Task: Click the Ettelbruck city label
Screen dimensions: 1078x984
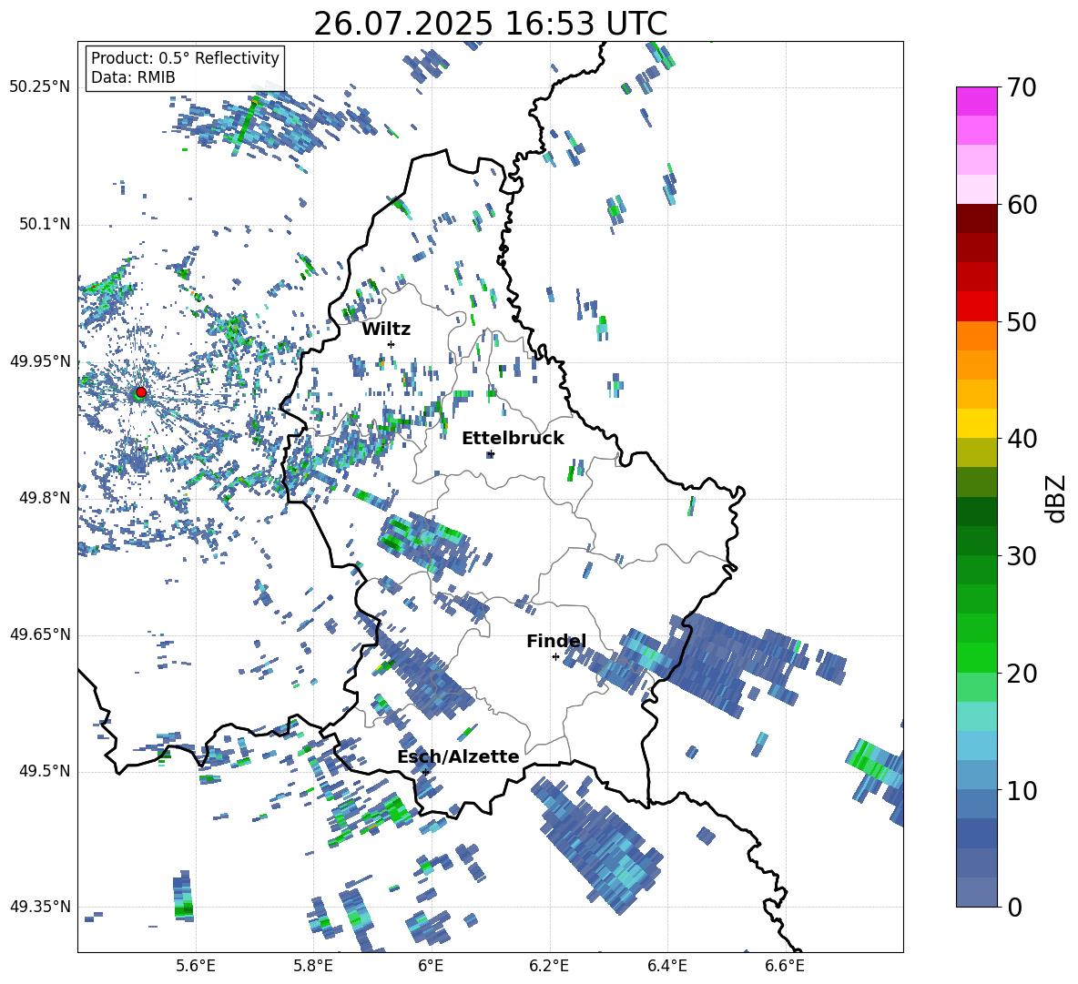Action: click(x=513, y=439)
